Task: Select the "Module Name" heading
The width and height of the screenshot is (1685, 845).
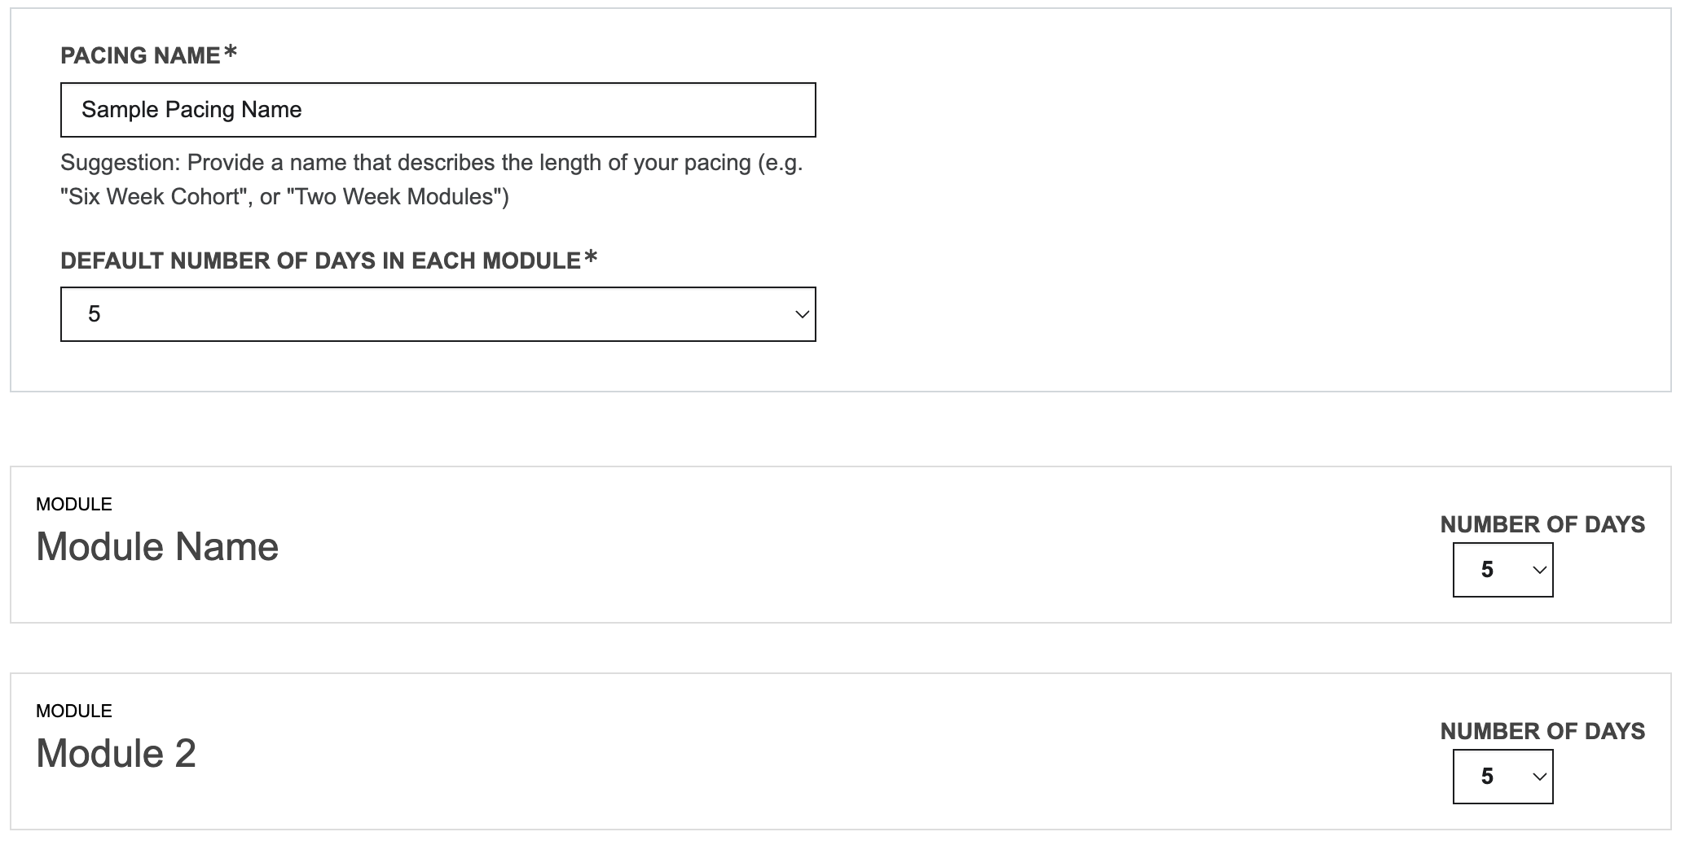Action: [157, 546]
